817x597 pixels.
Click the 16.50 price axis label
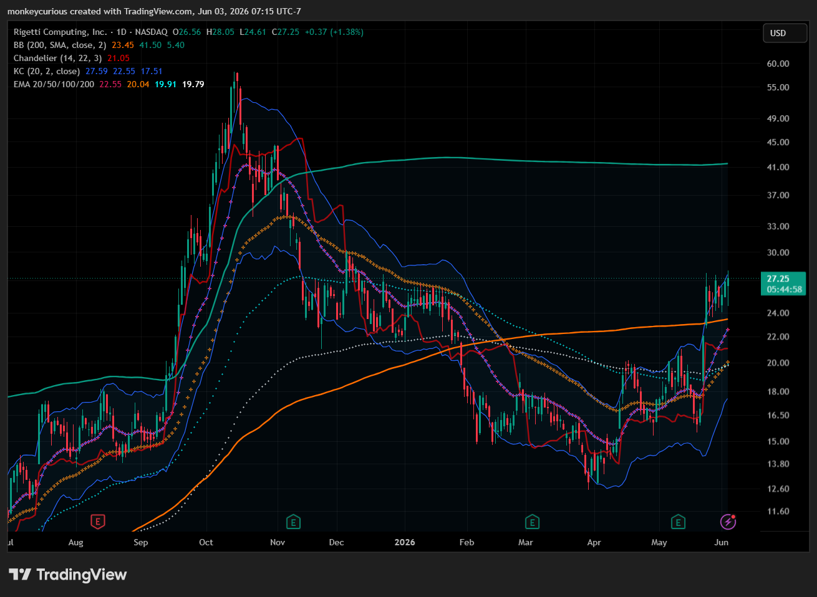tap(778, 415)
